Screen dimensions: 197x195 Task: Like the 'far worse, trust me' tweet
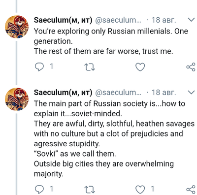pyautogui.click(x=140, y=67)
